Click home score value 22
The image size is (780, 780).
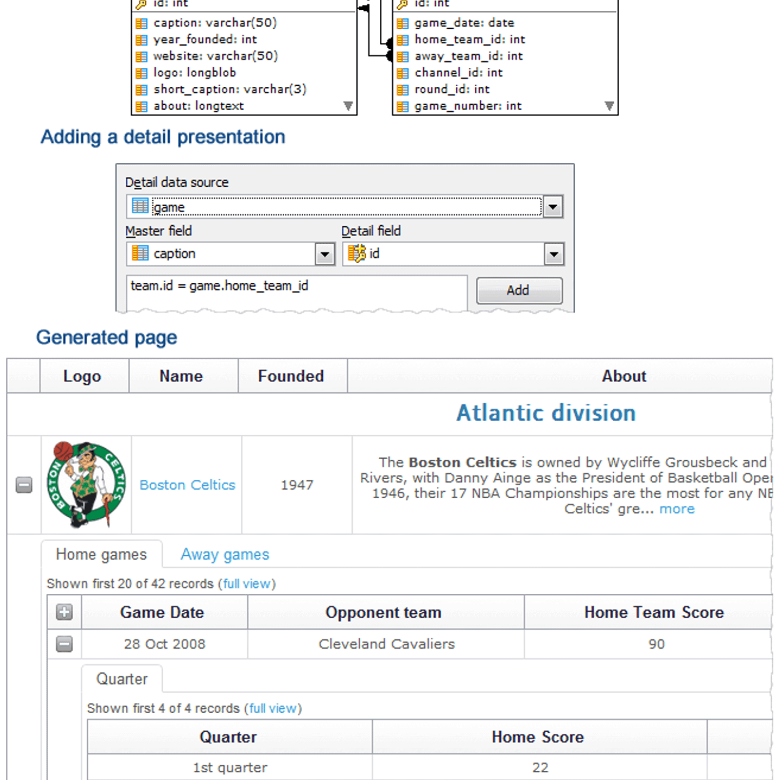540,767
